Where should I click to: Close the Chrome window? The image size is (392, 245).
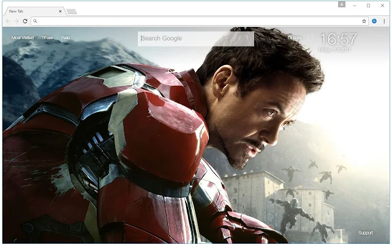(x=382, y=6)
